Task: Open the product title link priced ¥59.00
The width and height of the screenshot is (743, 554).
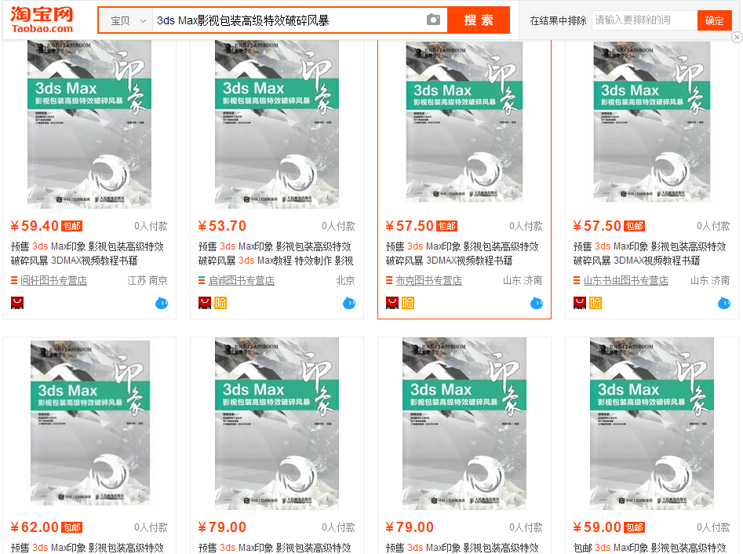Action: click(650, 548)
